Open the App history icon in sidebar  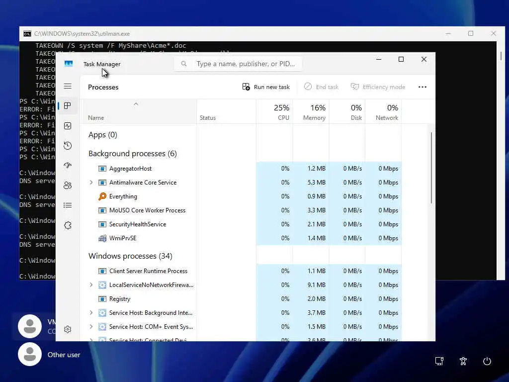pyautogui.click(x=68, y=146)
